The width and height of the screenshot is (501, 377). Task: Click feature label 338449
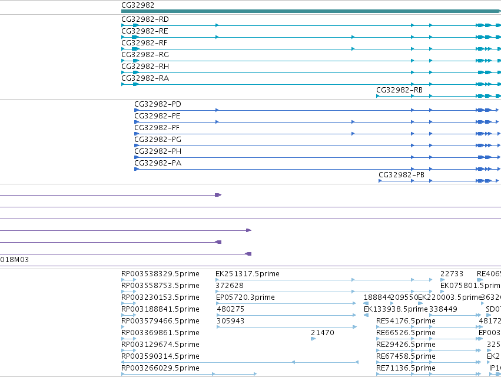[x=443, y=309]
